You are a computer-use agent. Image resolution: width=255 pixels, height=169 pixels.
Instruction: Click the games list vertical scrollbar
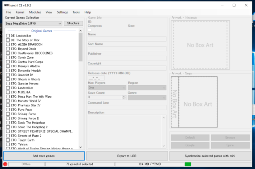click(81, 90)
